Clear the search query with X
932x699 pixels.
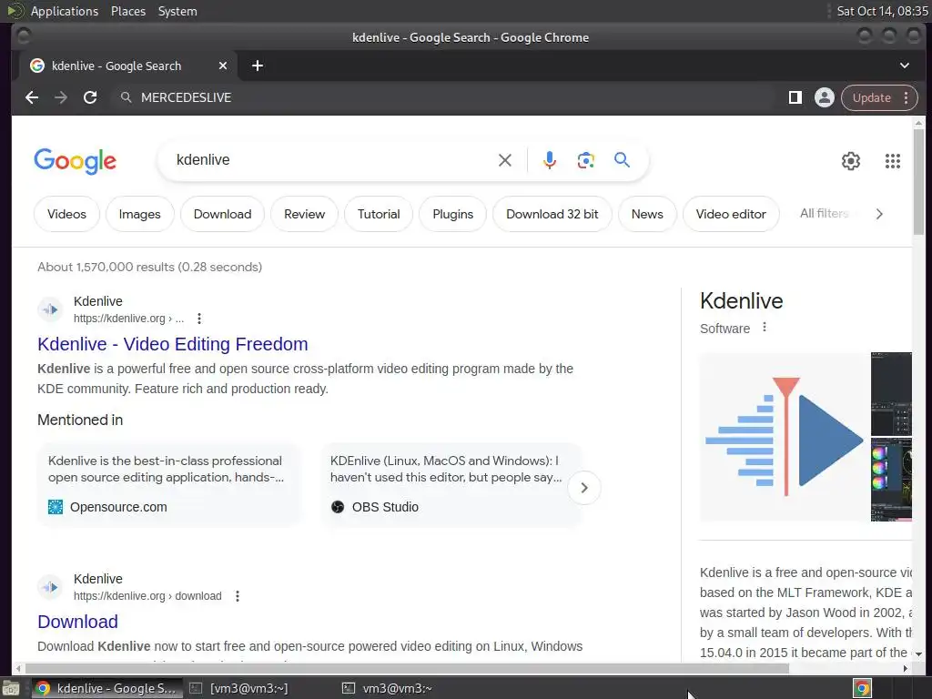click(504, 160)
